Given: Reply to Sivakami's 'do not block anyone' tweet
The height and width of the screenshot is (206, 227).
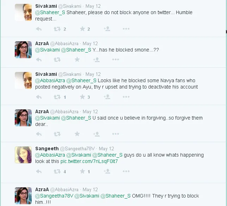Looking at the screenshot, I should click(39, 29).
